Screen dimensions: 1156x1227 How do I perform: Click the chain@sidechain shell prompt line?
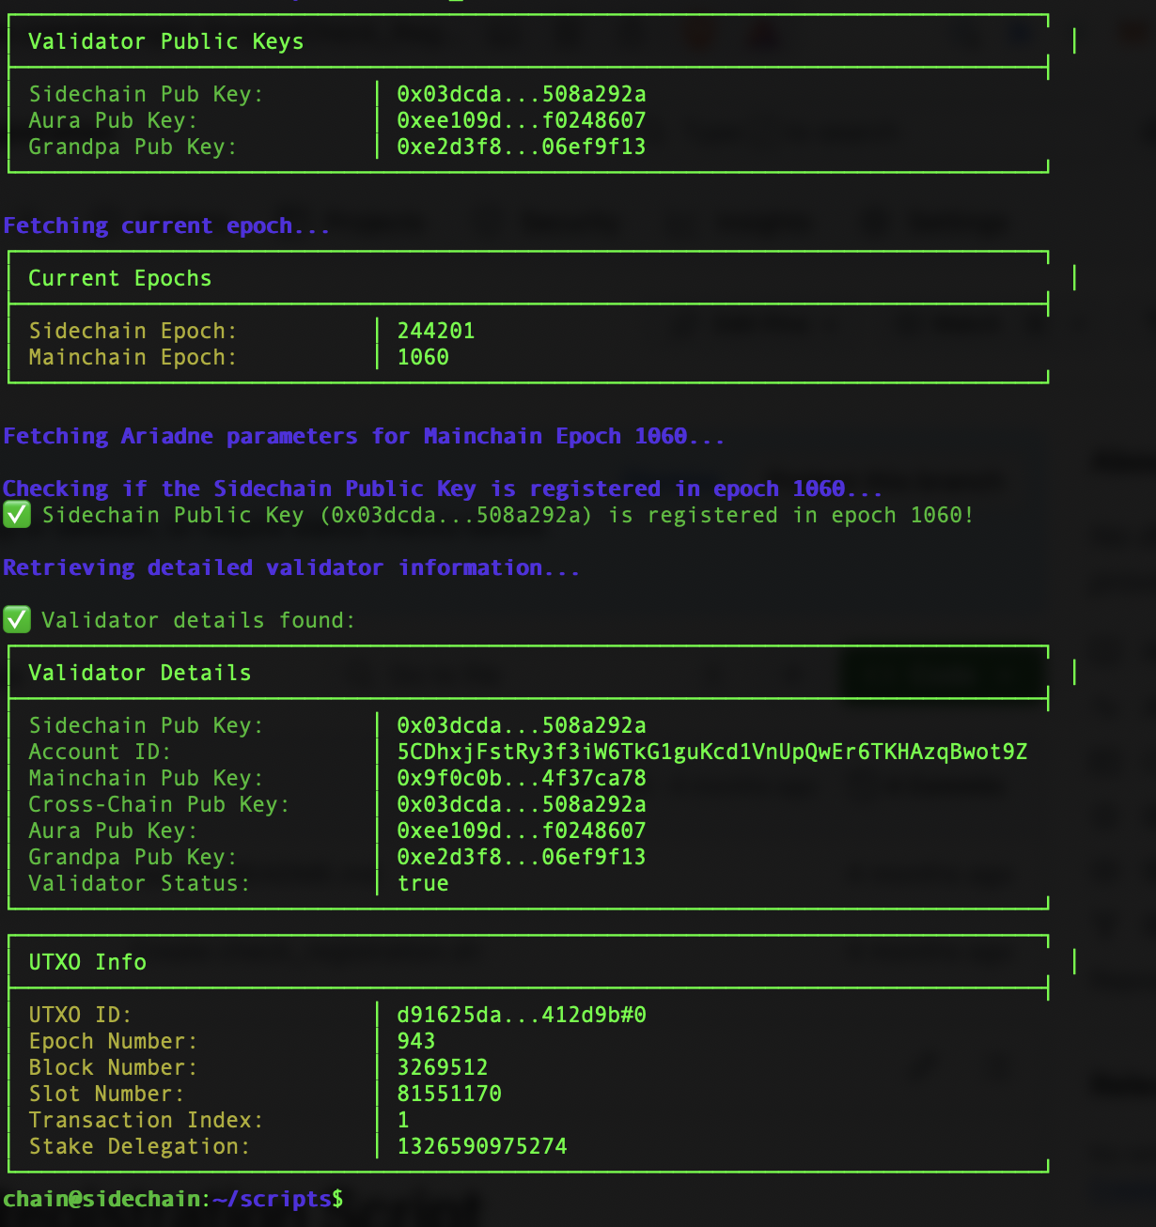172,1199
